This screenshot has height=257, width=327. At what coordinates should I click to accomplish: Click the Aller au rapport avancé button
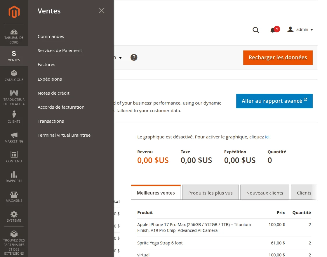coord(274,101)
